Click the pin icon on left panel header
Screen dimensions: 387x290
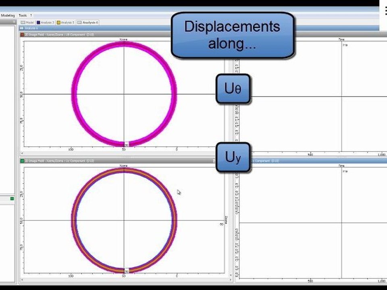(14, 22)
